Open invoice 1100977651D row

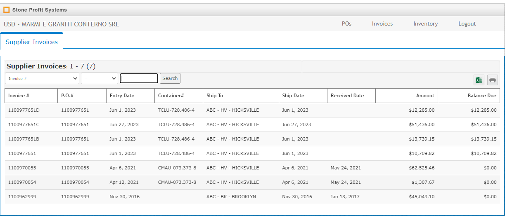pos(252,110)
